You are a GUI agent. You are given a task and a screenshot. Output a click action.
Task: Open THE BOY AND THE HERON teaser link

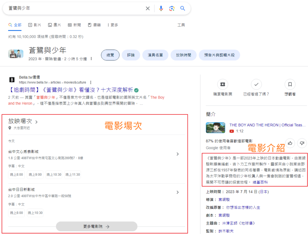point(267,125)
